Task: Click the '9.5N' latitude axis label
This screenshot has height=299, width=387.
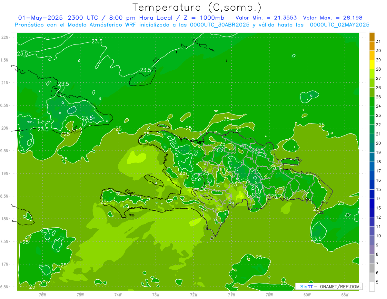Action: [5, 151]
